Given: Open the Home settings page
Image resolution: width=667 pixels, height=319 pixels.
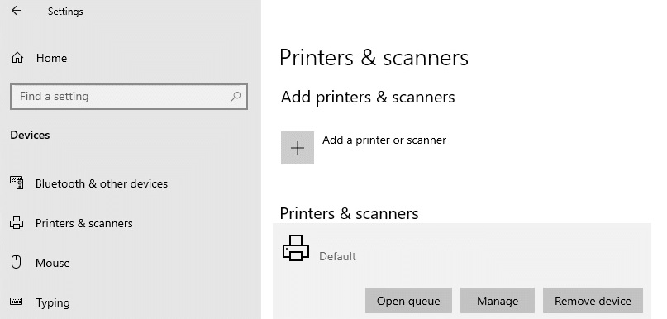Looking at the screenshot, I should point(51,59).
